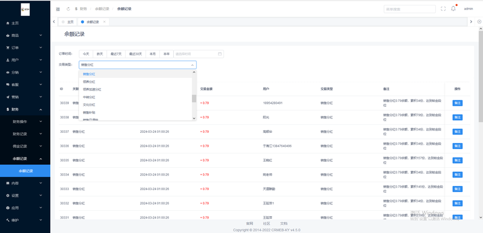This screenshot has height=233, width=483.
Task: Click user 18954280491 in first row
Action: click(x=273, y=103)
